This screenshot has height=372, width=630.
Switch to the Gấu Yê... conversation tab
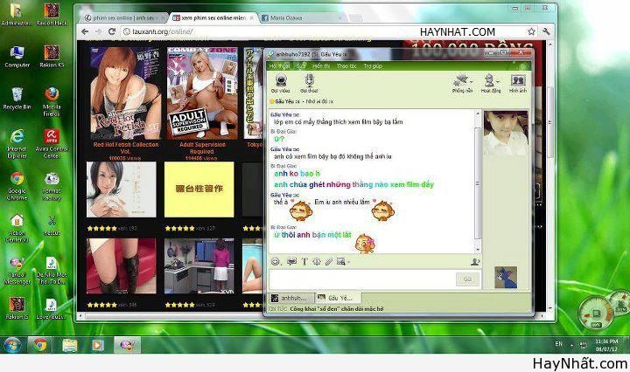pos(337,298)
